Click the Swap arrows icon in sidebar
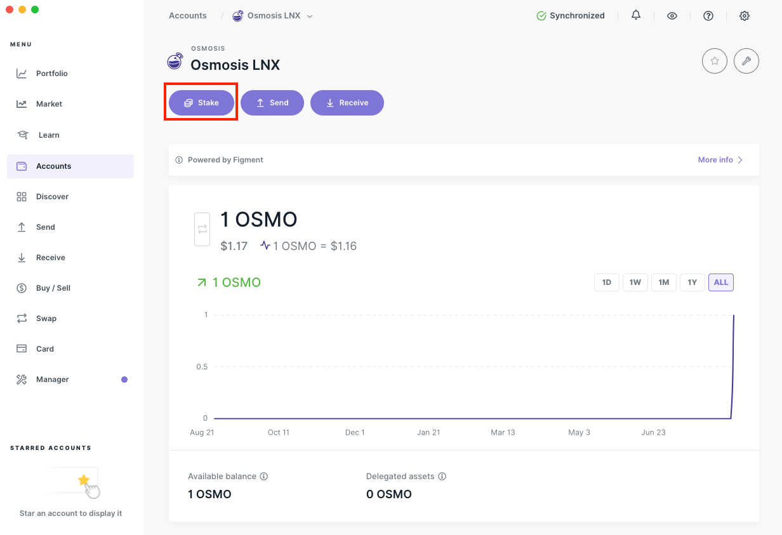 point(22,319)
